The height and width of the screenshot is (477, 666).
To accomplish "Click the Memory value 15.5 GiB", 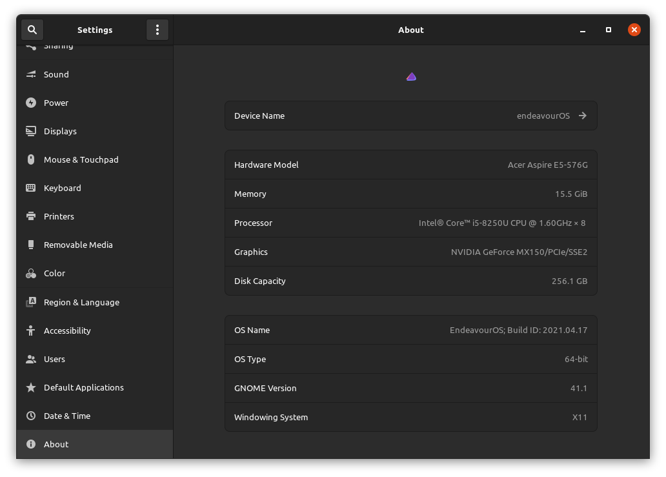I will [x=571, y=194].
